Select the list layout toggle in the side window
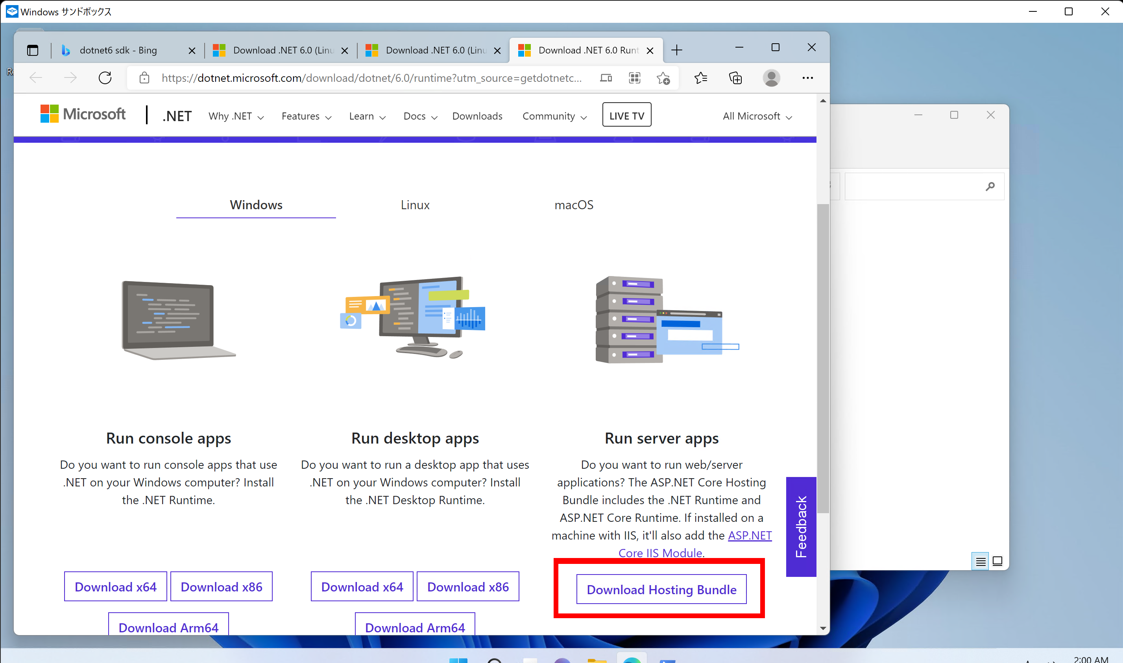1123x663 pixels. click(980, 561)
